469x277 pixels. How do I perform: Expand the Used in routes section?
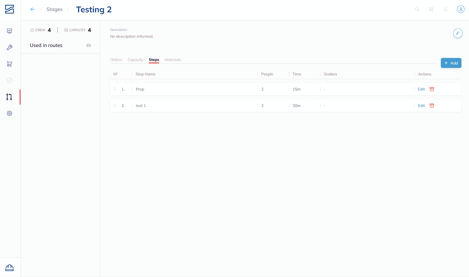tap(60, 45)
